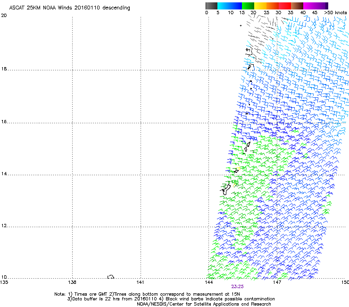This screenshot has width=349, height=307.
Task: Click the '>50 knots' legend label
Action: (335, 12)
